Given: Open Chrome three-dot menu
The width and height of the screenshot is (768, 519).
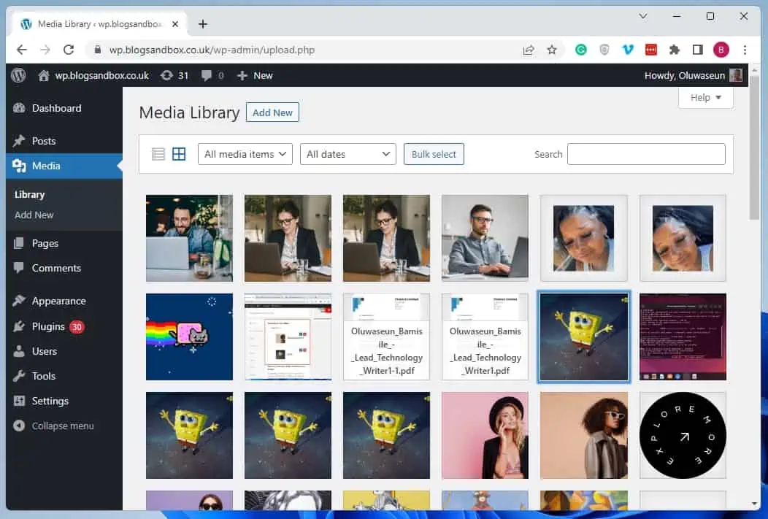Looking at the screenshot, I should coord(745,50).
